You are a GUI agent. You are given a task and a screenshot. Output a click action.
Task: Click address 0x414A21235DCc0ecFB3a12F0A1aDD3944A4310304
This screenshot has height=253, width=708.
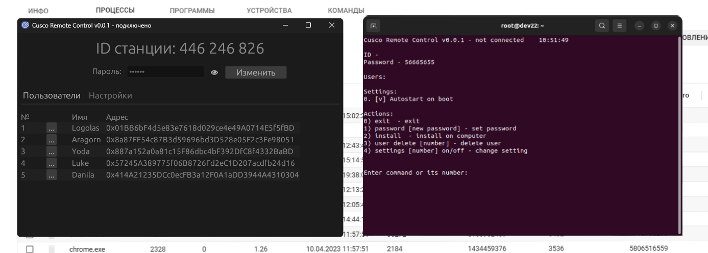pos(202,175)
